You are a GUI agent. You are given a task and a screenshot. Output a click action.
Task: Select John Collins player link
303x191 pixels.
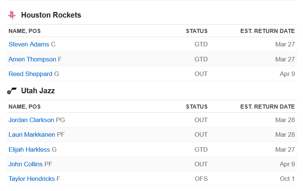pyautogui.click(x=25, y=164)
